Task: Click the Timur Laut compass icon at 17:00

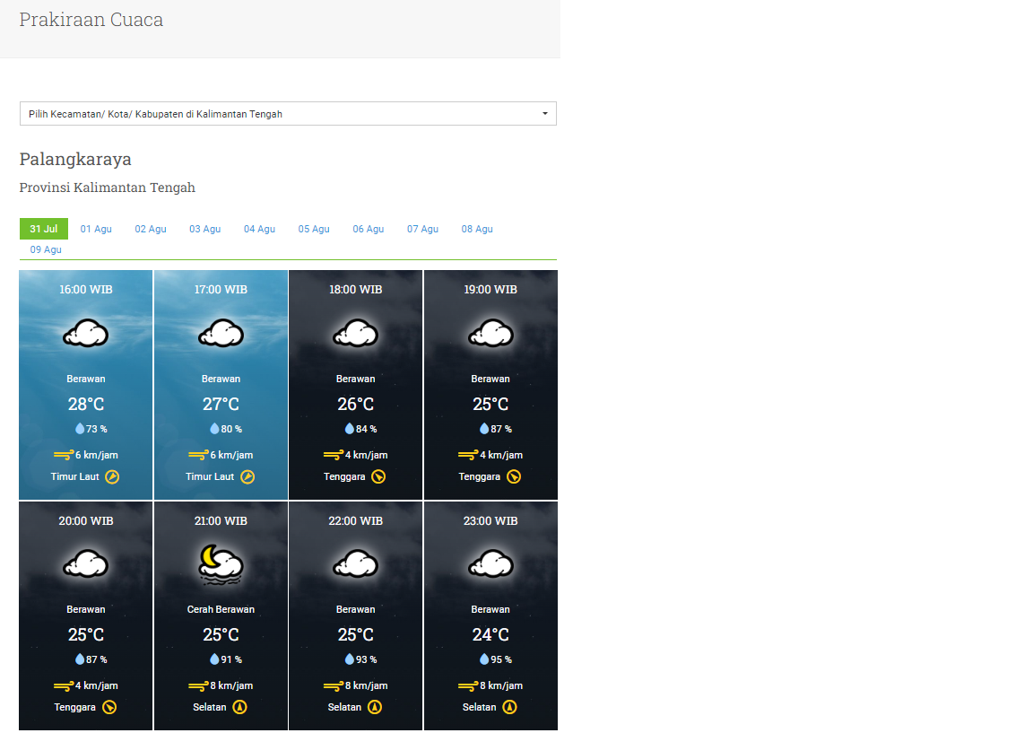Action: (x=247, y=476)
